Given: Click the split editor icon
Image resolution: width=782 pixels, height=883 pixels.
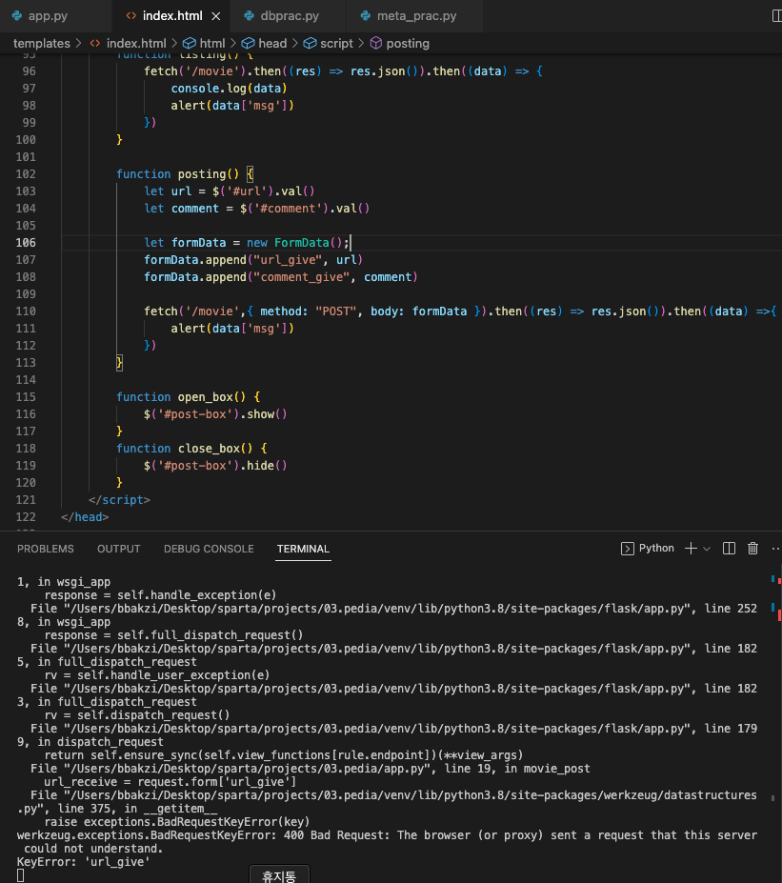Looking at the screenshot, I should click(777, 16).
